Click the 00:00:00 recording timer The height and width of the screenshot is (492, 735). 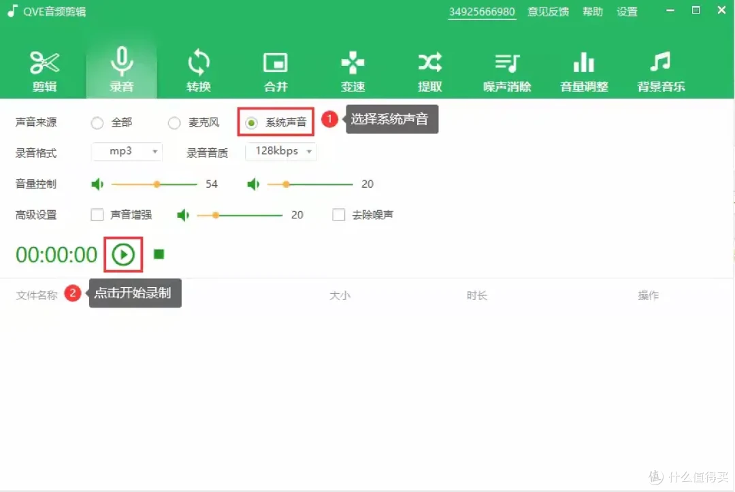pos(56,255)
